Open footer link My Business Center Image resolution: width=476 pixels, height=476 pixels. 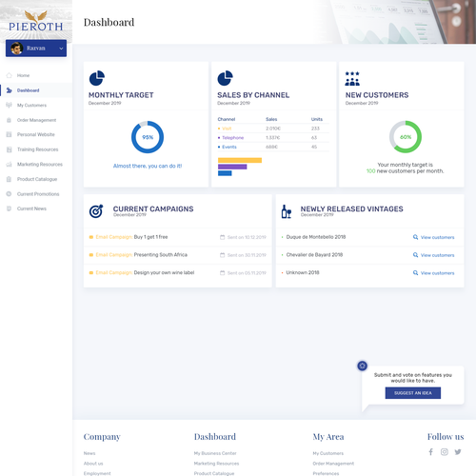pos(215,453)
